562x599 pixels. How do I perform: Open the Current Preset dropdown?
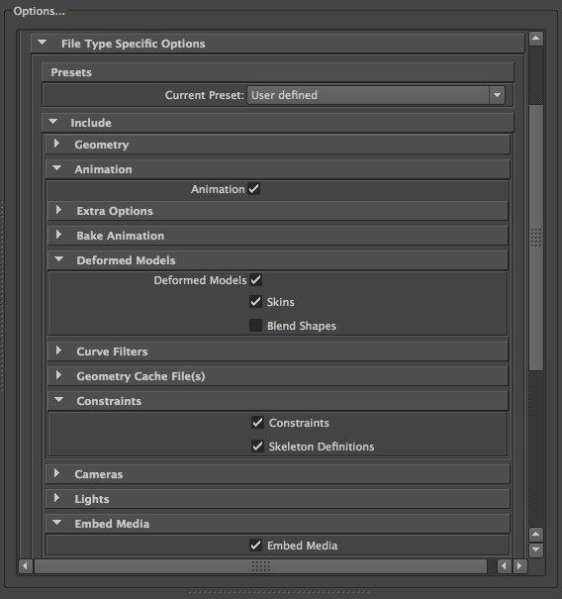(376, 95)
